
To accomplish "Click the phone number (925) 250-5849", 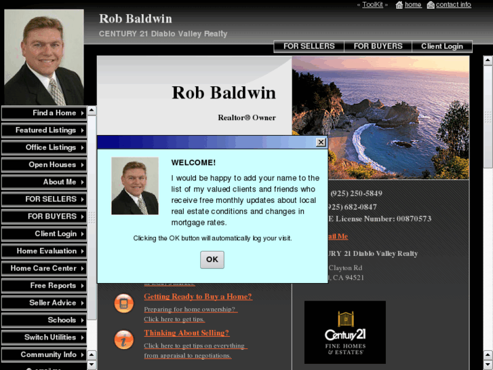I will 356,193.
